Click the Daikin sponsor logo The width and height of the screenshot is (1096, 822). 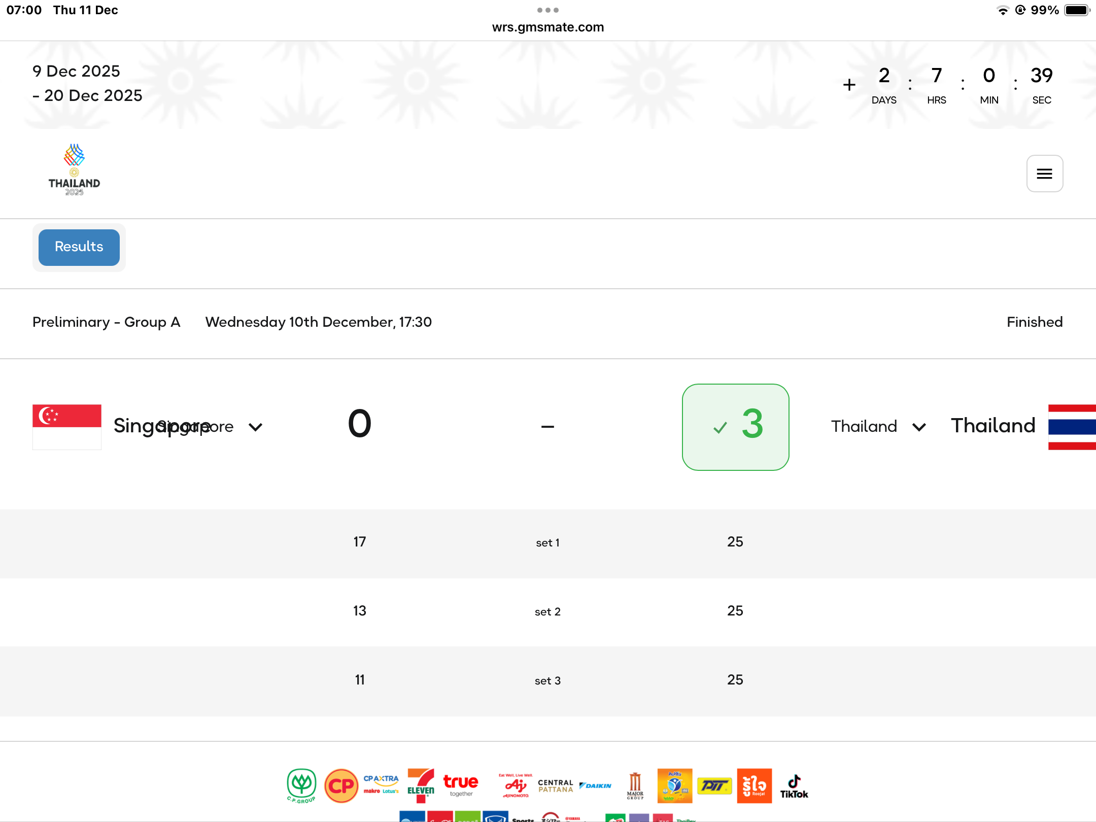596,785
